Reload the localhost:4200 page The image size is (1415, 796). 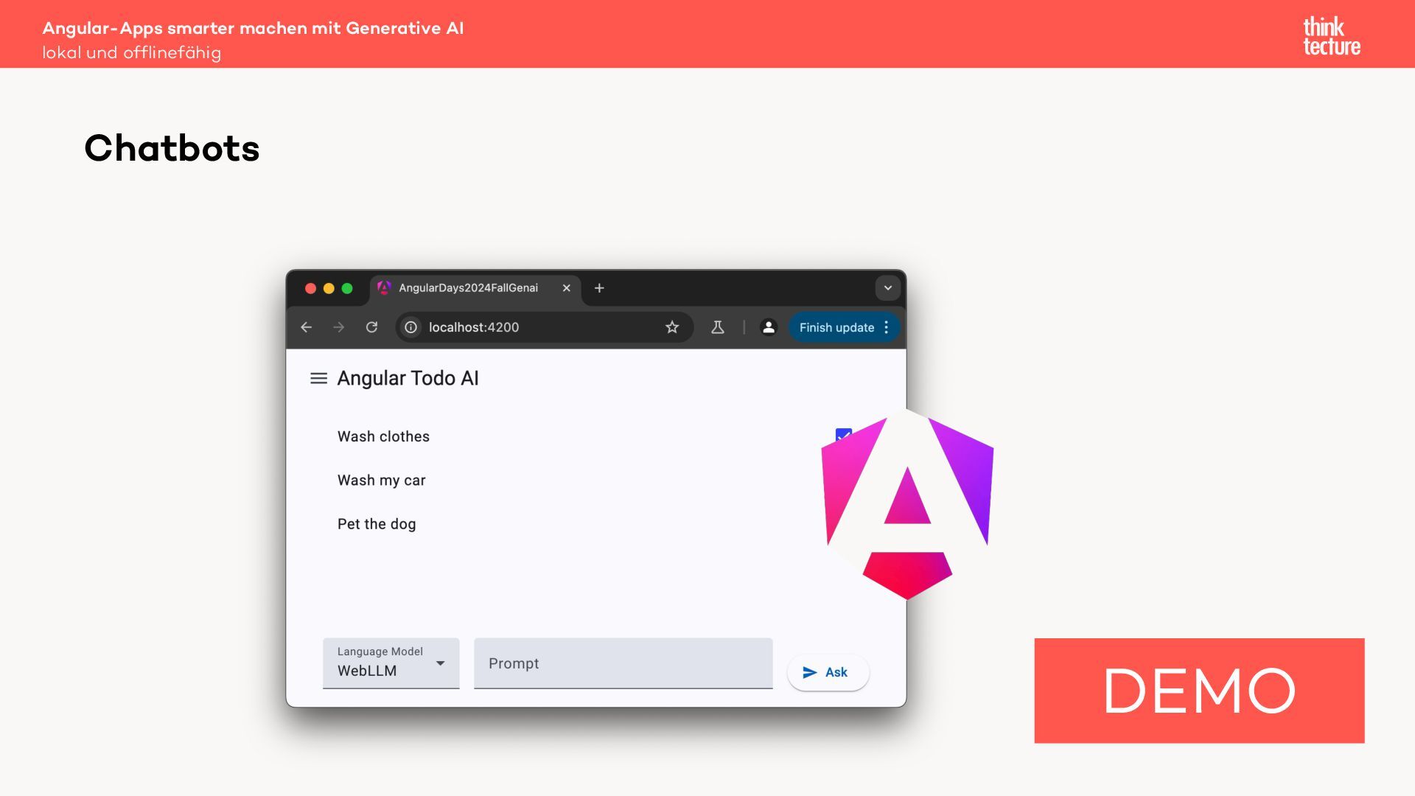coord(372,327)
